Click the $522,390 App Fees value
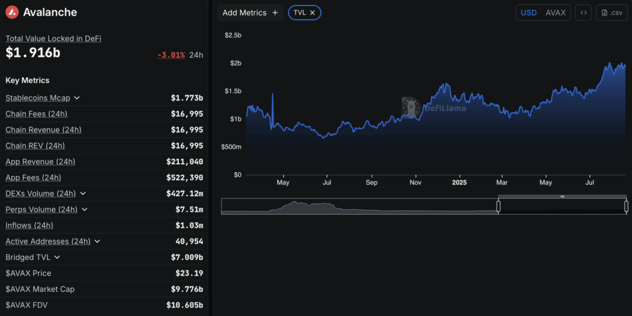632x316 pixels. coord(185,177)
